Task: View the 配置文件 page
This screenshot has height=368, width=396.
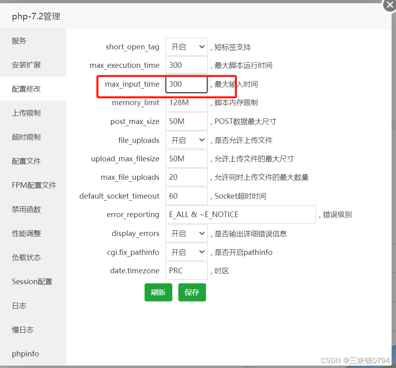Action: pos(25,161)
